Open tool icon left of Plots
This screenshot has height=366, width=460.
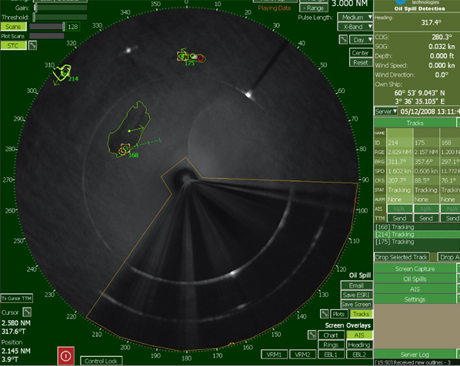(324, 314)
